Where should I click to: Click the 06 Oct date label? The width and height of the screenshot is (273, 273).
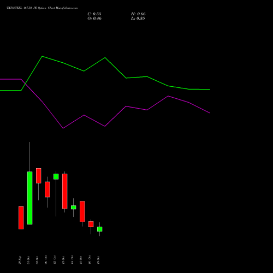click(x=46, y=260)
